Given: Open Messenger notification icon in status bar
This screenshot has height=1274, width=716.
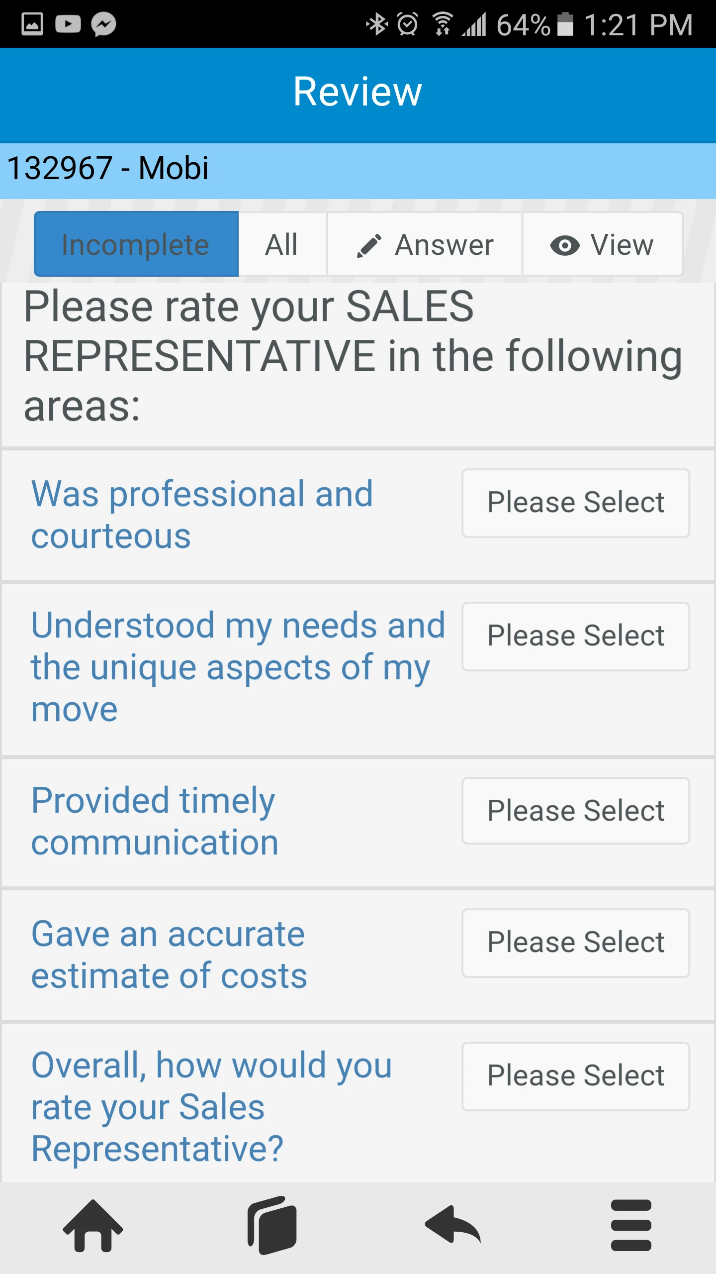Looking at the screenshot, I should pos(103,24).
